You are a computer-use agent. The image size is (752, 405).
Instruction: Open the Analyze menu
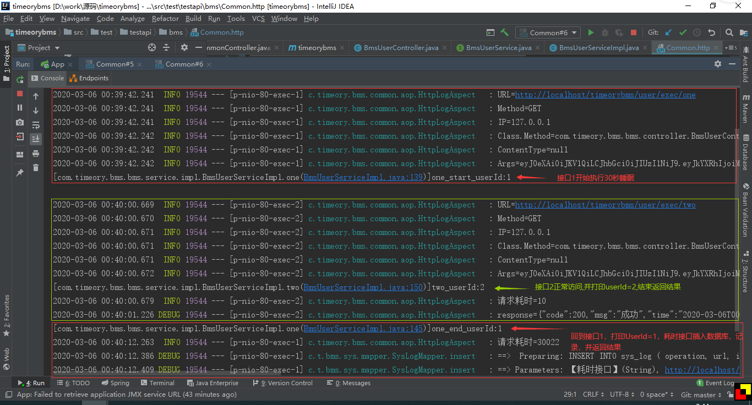(133, 19)
